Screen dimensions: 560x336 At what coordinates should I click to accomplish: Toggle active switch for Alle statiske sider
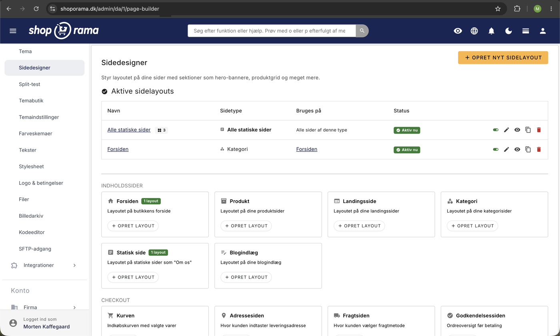tap(496, 130)
